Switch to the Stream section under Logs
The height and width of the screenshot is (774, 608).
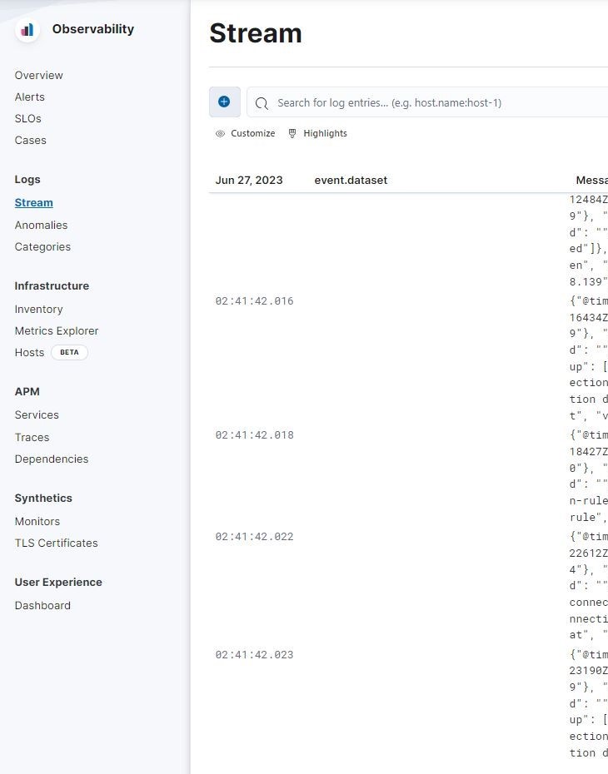click(x=33, y=202)
